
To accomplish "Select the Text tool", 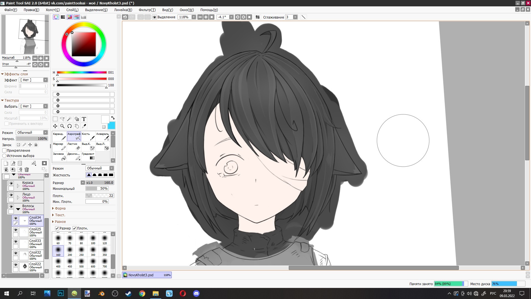I will [x=84, y=119].
